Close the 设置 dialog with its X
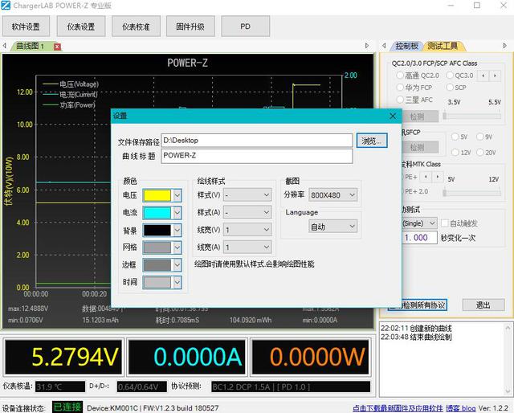The width and height of the screenshot is (514, 413). pos(393,117)
